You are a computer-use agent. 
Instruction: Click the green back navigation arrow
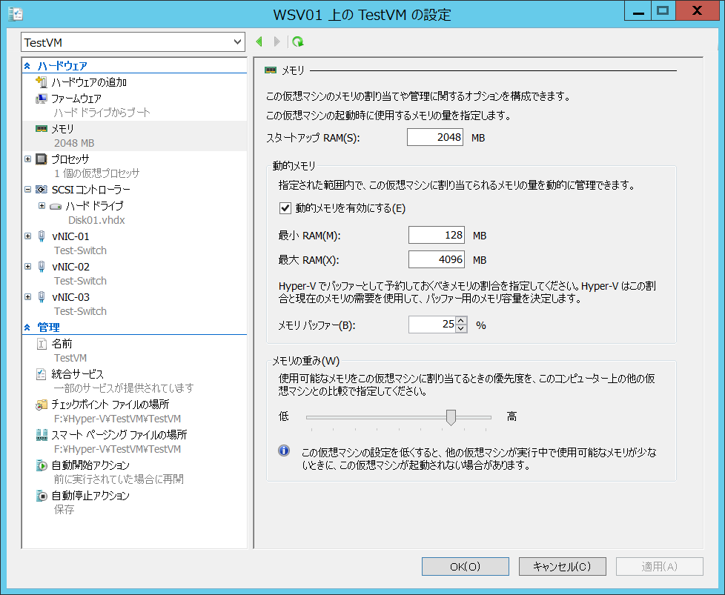point(259,42)
